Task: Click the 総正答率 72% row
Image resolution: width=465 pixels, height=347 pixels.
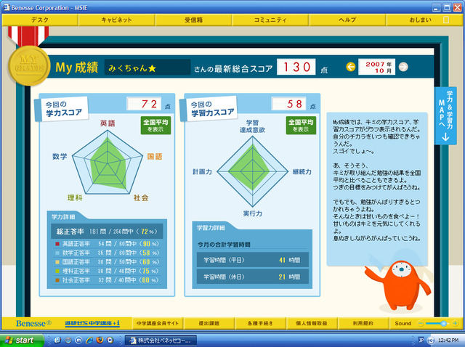Action: [107, 232]
